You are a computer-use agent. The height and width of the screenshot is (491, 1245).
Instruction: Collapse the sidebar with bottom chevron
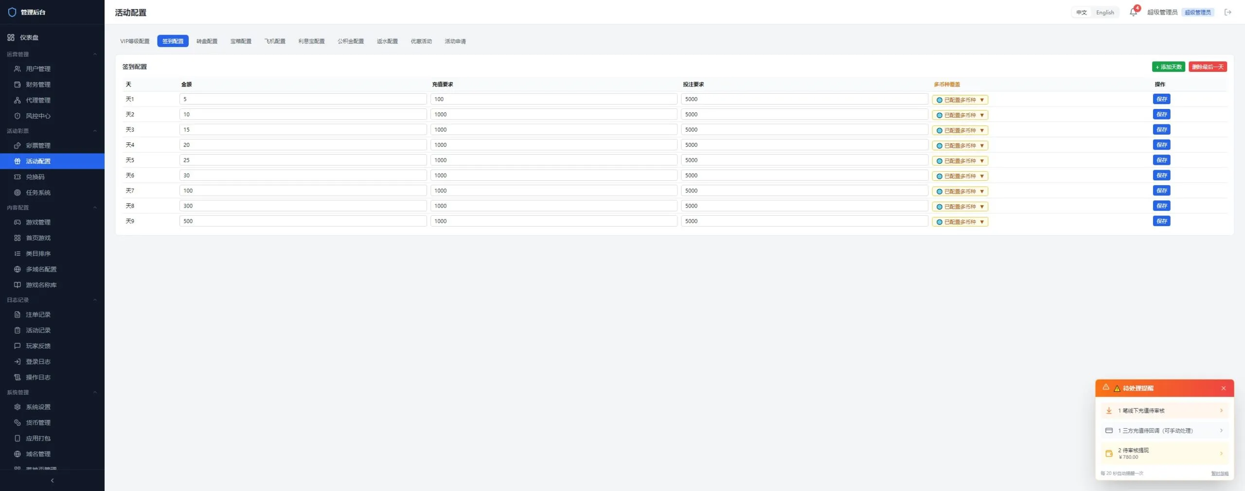pos(52,480)
